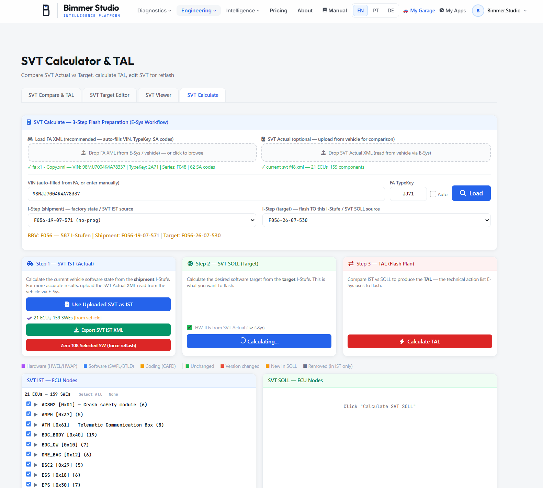Switch to SVT Target Editor tab

(110, 95)
